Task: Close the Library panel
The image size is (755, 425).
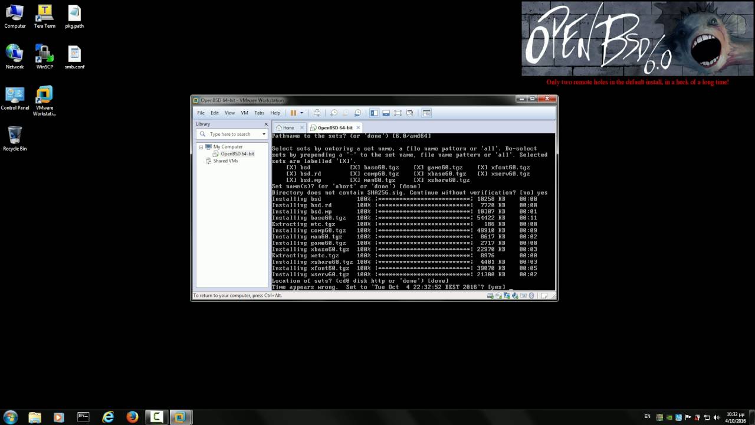Action: point(266,124)
